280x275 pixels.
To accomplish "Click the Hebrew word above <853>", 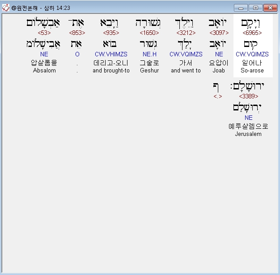I will (x=76, y=23).
